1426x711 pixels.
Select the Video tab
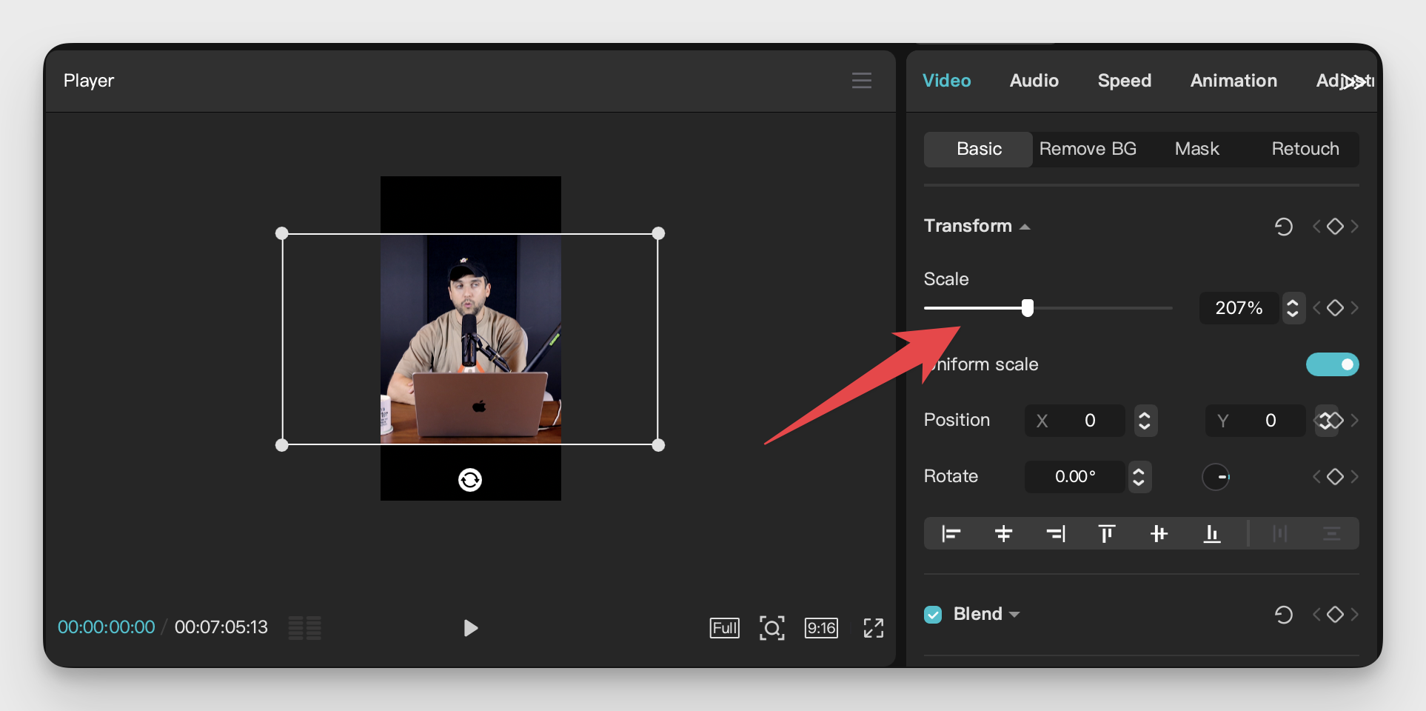pos(947,81)
